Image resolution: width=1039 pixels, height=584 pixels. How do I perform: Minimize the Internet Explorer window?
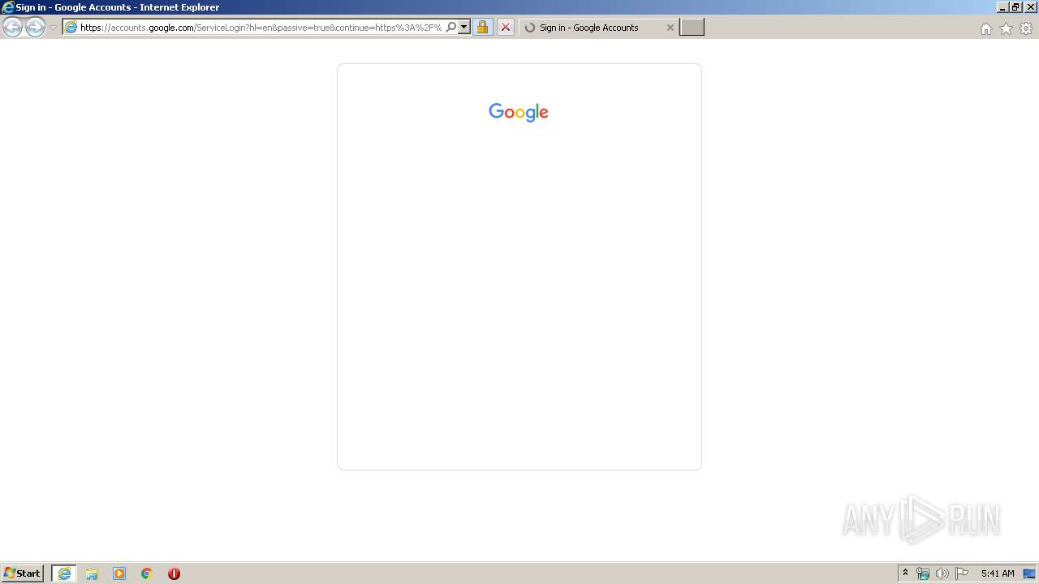click(1002, 7)
